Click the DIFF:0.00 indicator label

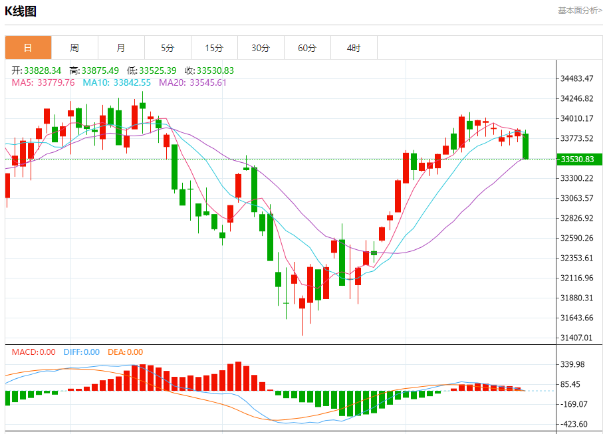(82, 352)
